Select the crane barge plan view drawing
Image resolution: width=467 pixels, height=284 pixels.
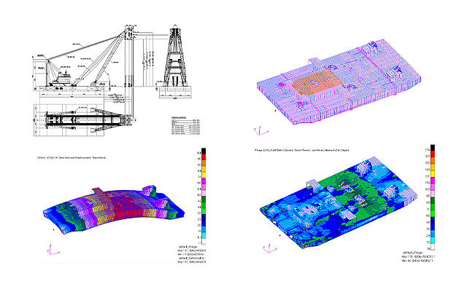(x=85, y=120)
